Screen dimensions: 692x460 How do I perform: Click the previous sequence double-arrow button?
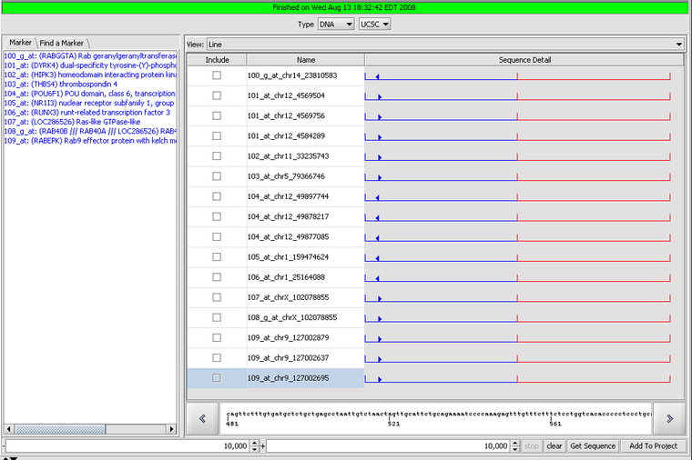pyautogui.click(x=202, y=418)
